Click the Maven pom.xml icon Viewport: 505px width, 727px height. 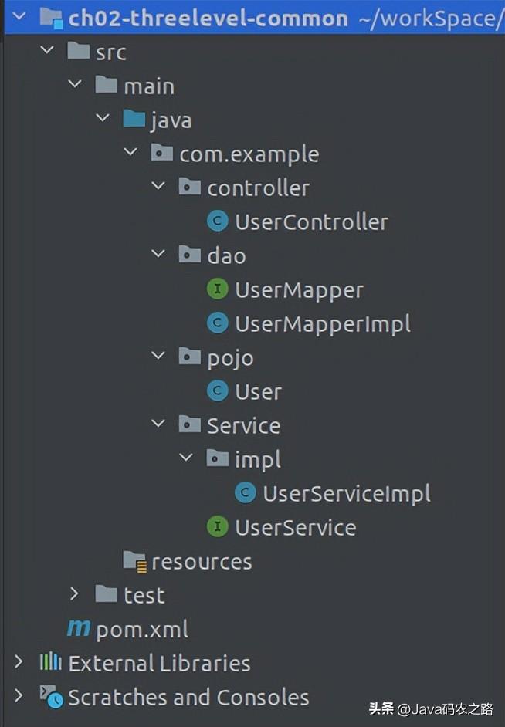coord(78,628)
